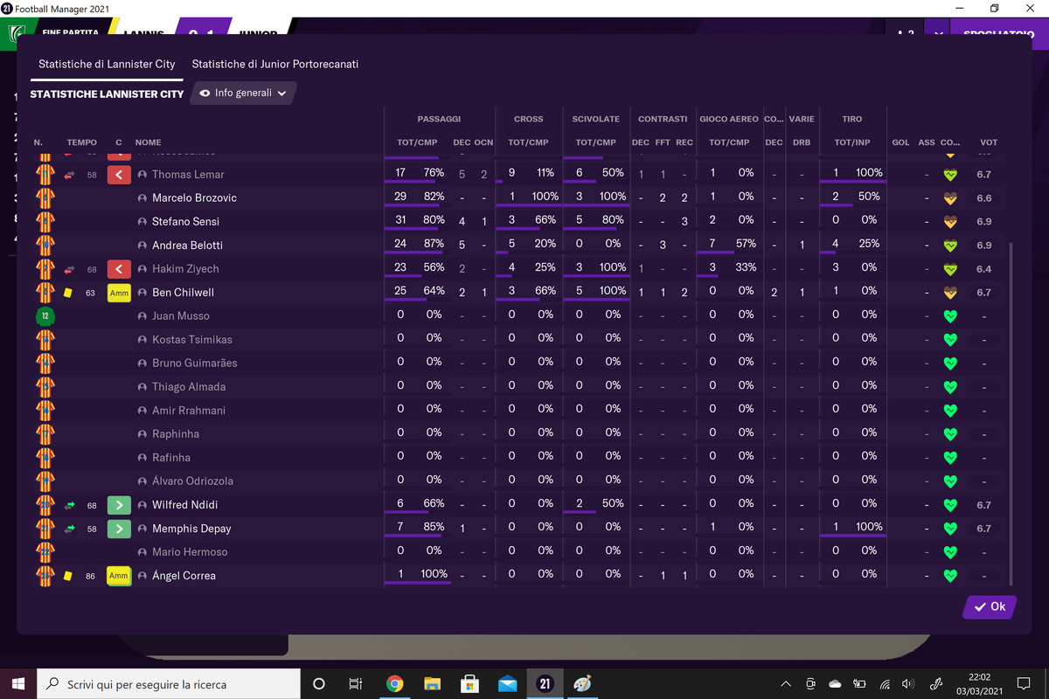Click the info icon beside Bruno Guimarães
This screenshot has height=699, width=1049.
pos(142,363)
